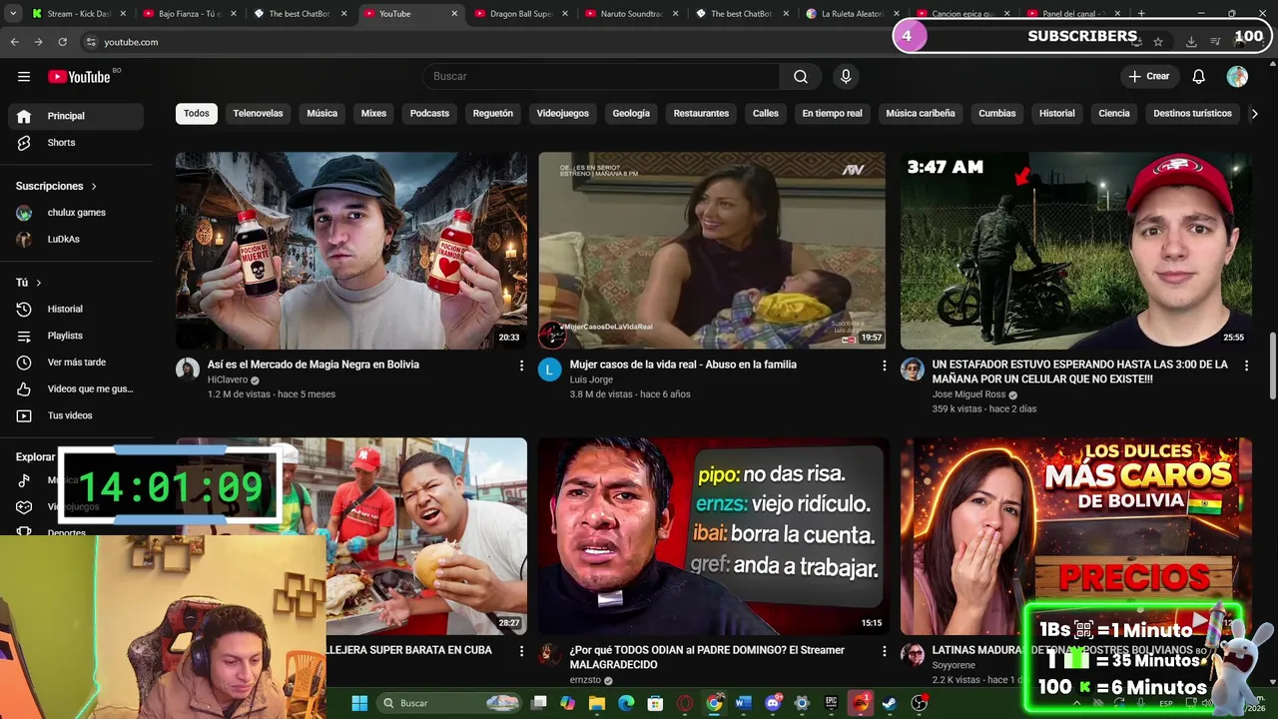Image resolution: width=1278 pixels, height=719 pixels.
Task: Open the browser tab search dropdown
Action: [x=14, y=14]
